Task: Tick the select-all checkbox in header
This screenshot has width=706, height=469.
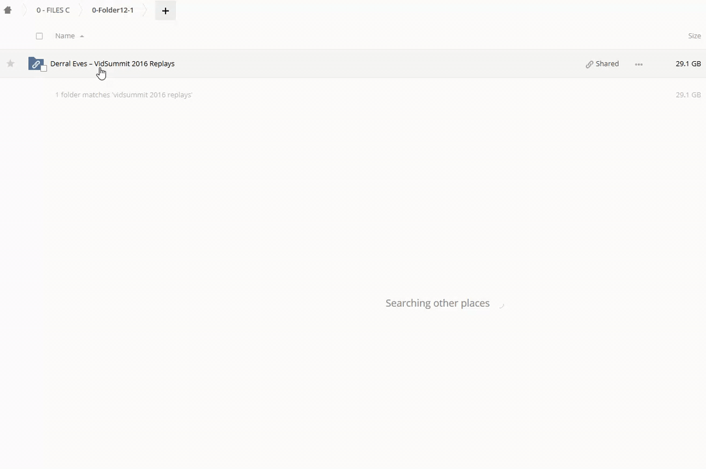Action: coord(39,36)
